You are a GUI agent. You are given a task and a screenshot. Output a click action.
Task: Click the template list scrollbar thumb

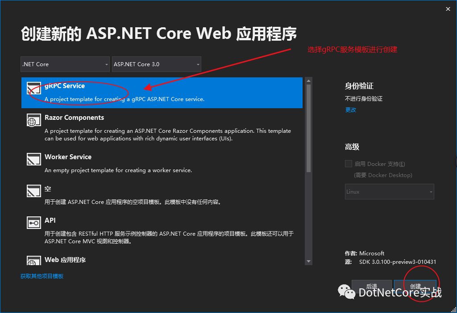click(x=308, y=128)
